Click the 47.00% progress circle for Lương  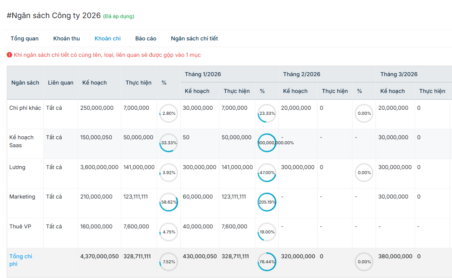pyautogui.click(x=267, y=172)
